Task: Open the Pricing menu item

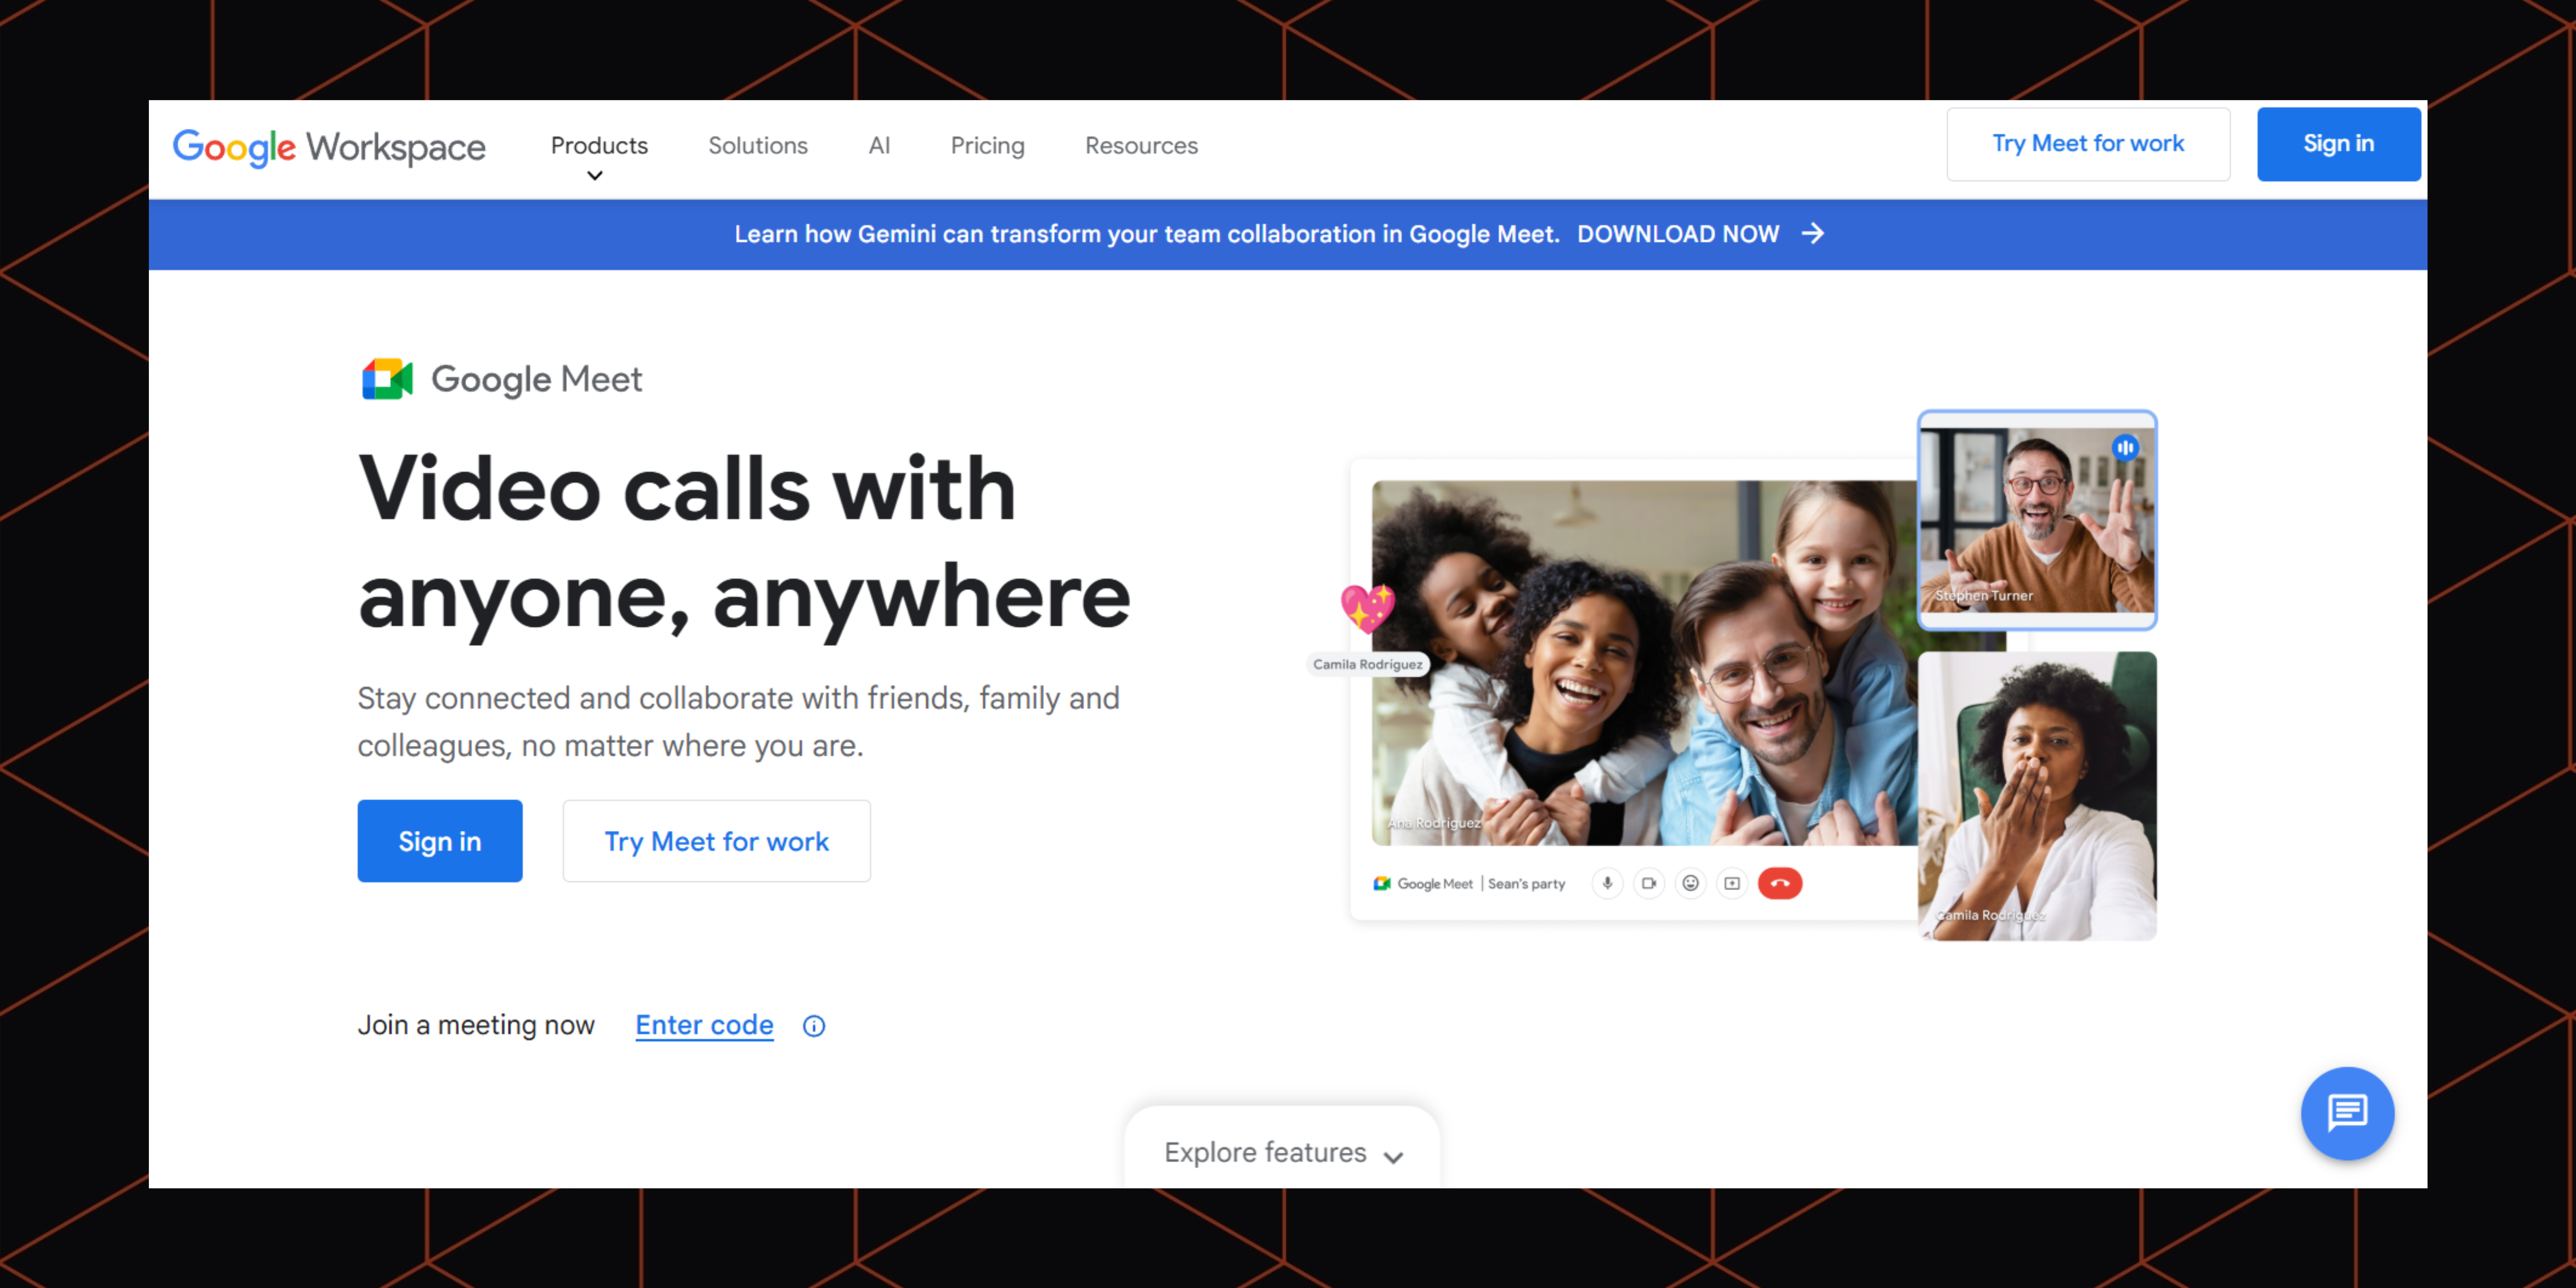Action: [x=987, y=146]
